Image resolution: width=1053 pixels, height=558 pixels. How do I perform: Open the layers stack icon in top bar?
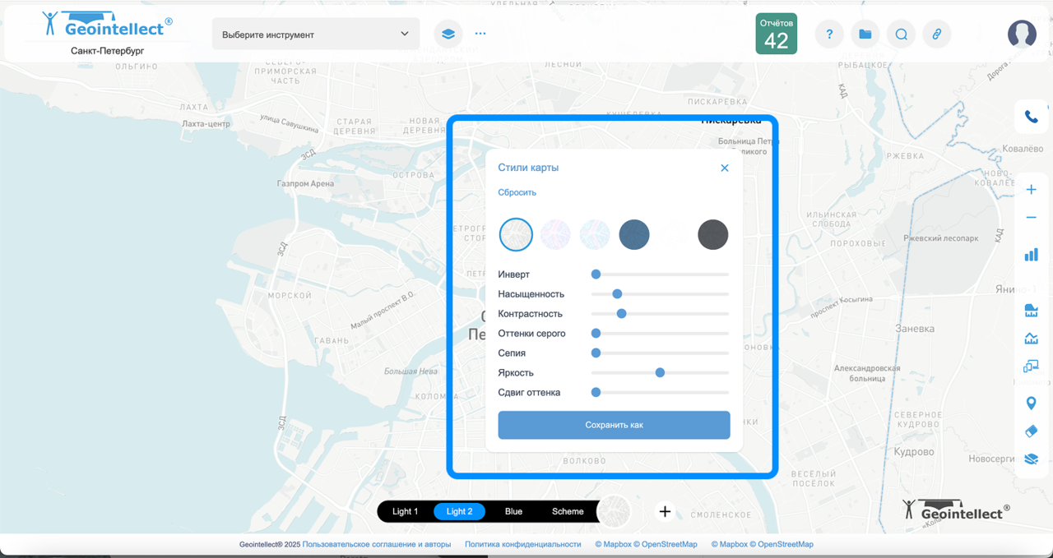tap(448, 35)
